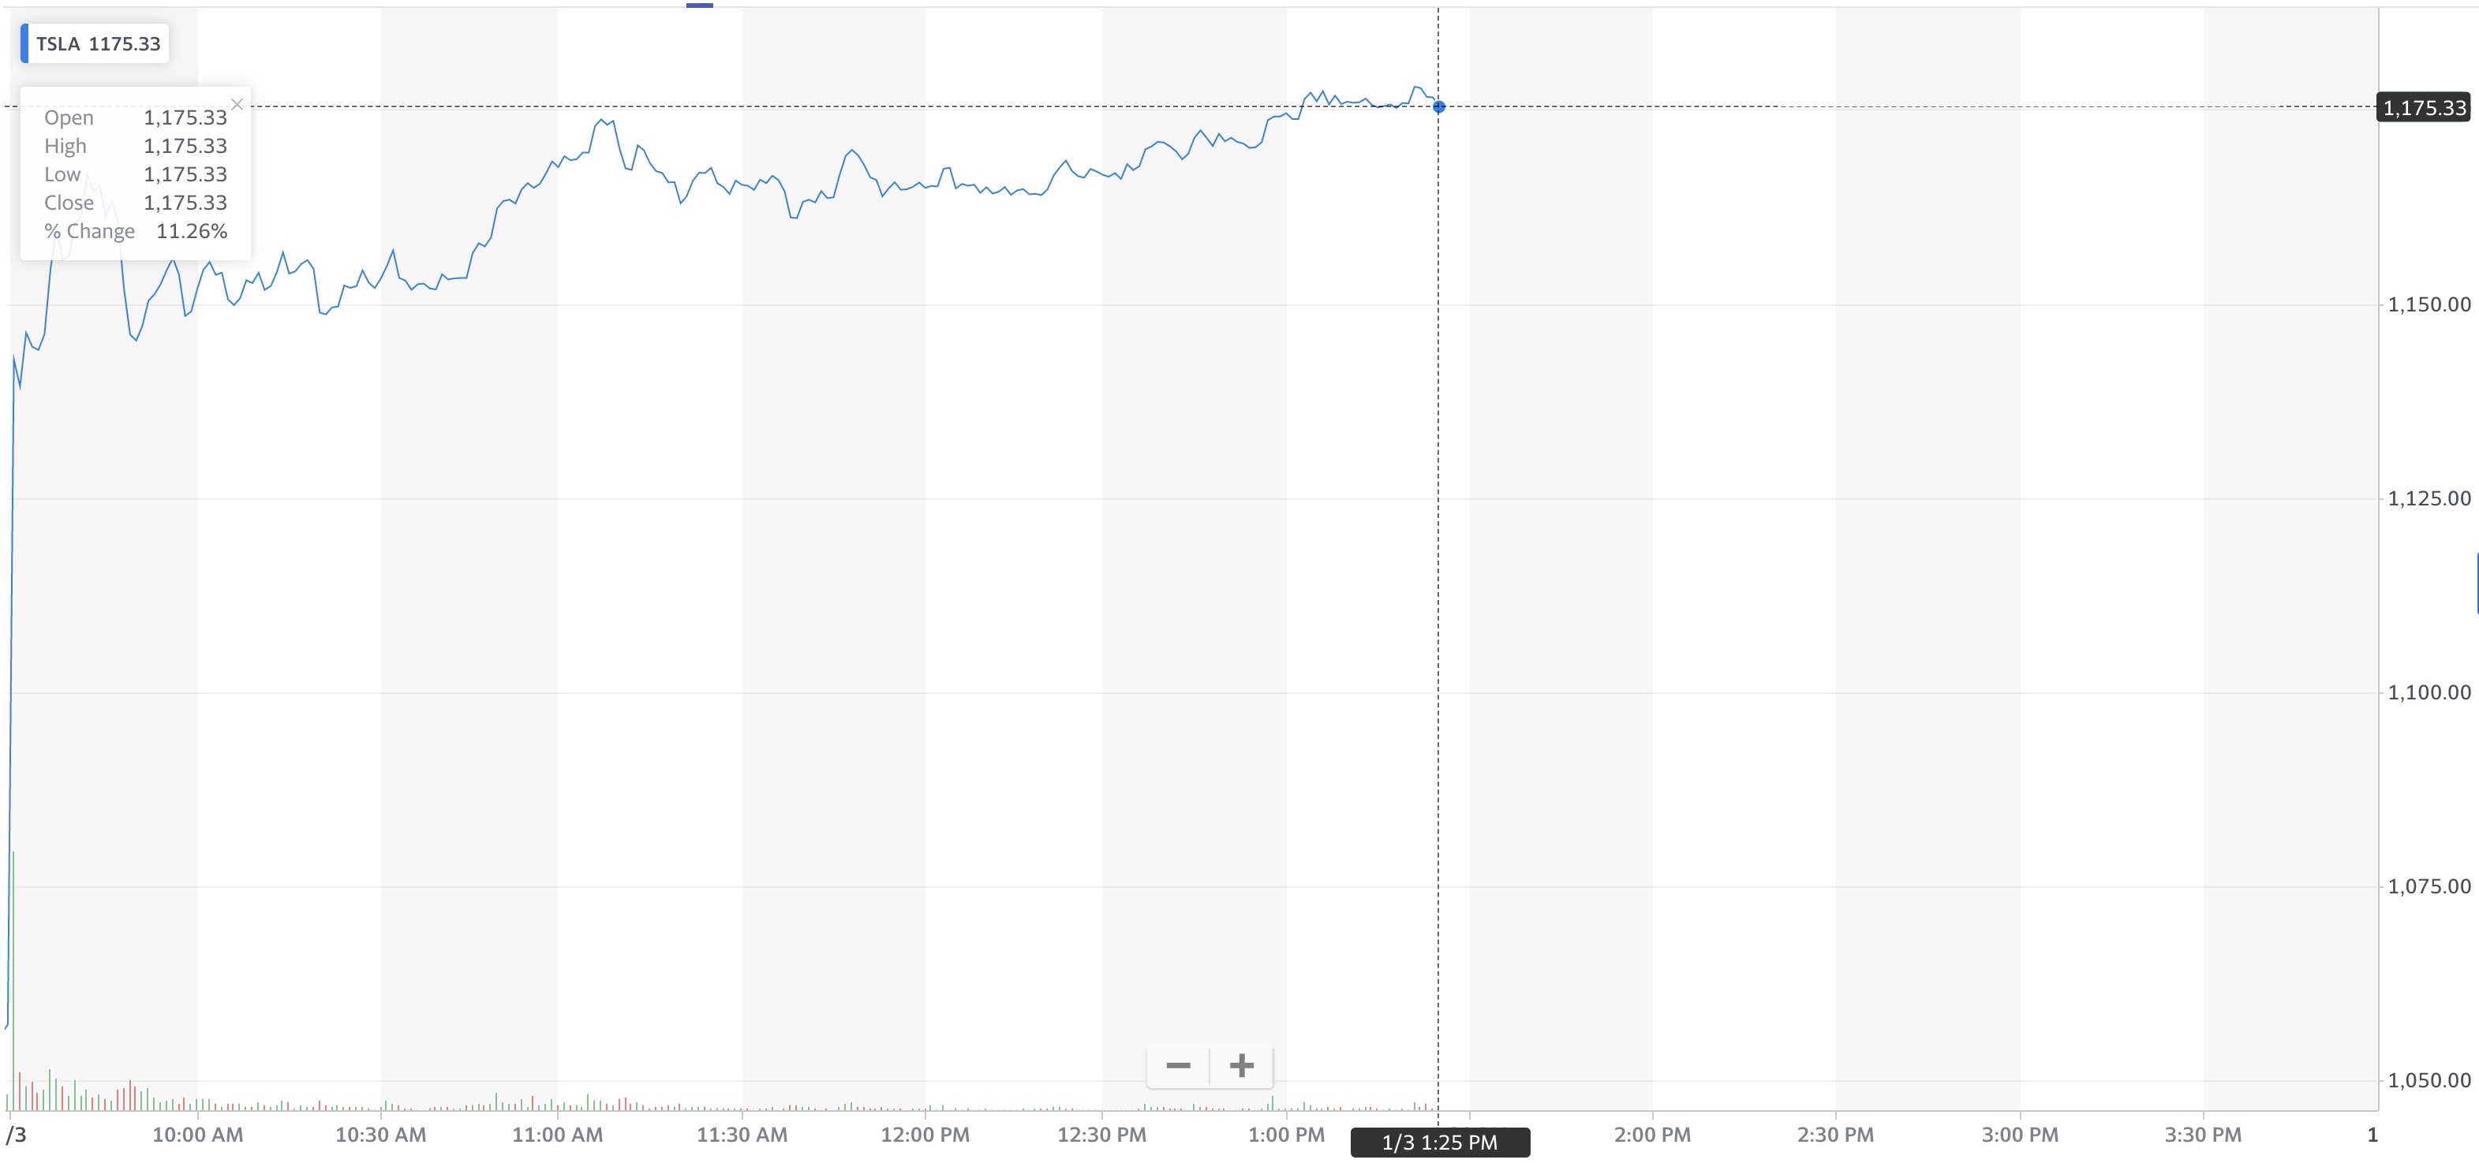Screen dimensions: 2479x1167
Task: Click the 1,150.00 price axis label
Action: coord(2429,305)
